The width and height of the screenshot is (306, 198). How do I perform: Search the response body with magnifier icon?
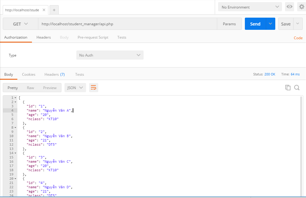point(297,88)
